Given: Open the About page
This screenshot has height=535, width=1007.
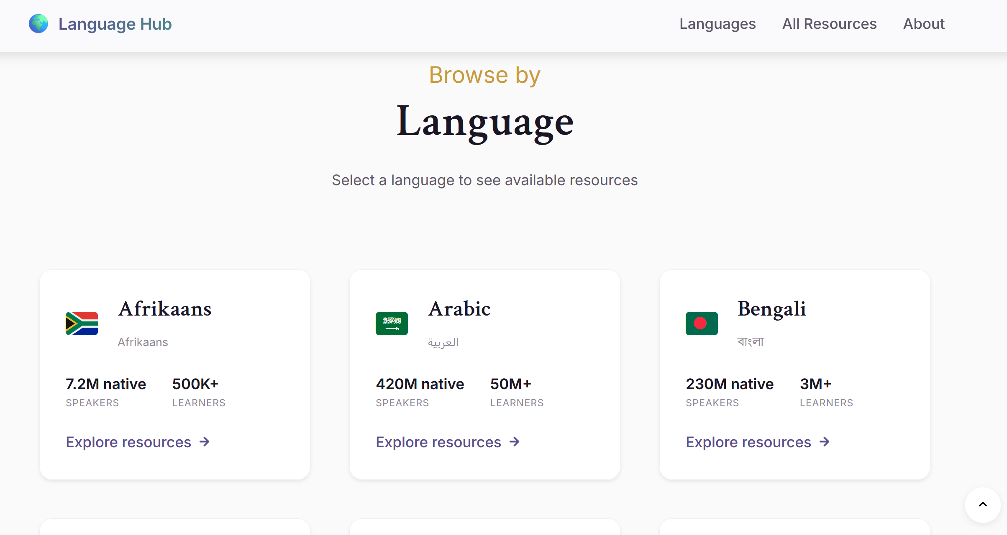Looking at the screenshot, I should pos(924,24).
